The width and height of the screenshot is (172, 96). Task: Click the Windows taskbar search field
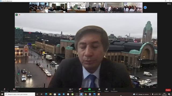pos(20,94)
